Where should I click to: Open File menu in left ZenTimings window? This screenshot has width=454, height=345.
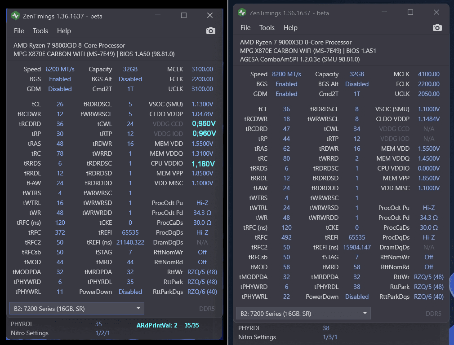[x=19, y=31]
